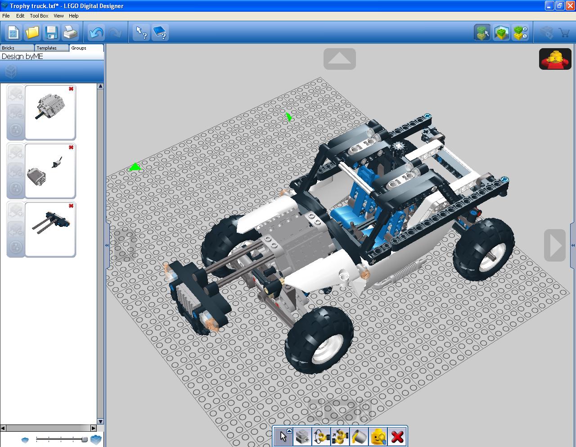Expand the right side panel handle
The width and height of the screenshot is (576, 447).
tap(573, 245)
